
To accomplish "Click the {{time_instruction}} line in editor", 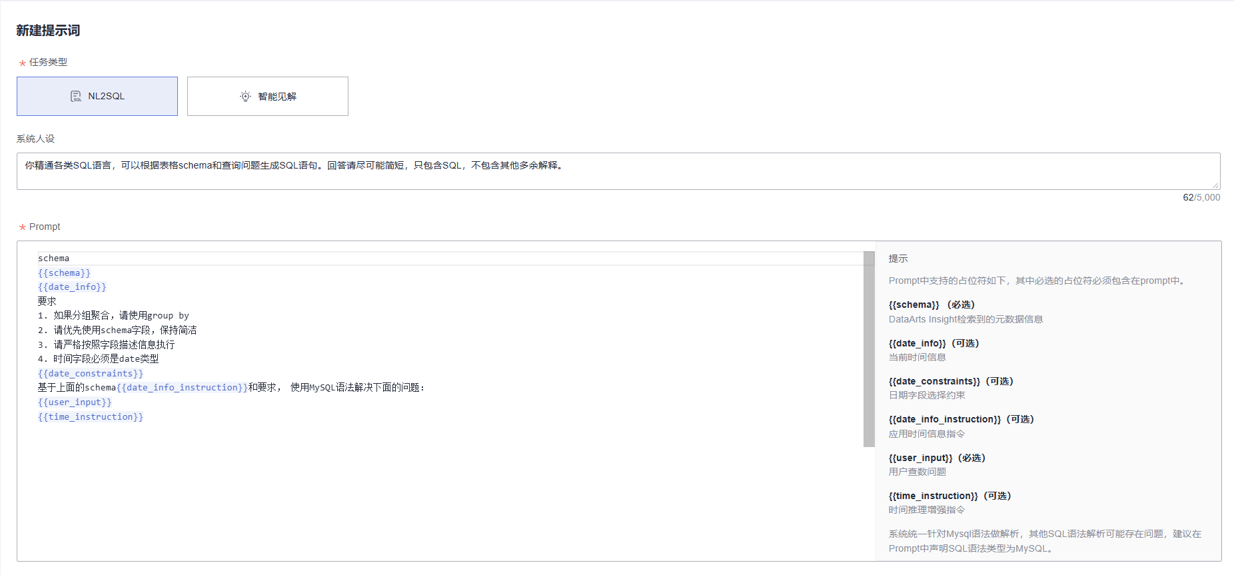I will 91,417.
